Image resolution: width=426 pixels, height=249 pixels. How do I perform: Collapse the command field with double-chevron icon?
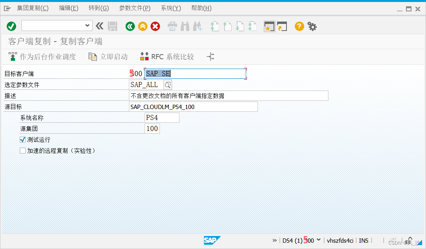(100, 26)
